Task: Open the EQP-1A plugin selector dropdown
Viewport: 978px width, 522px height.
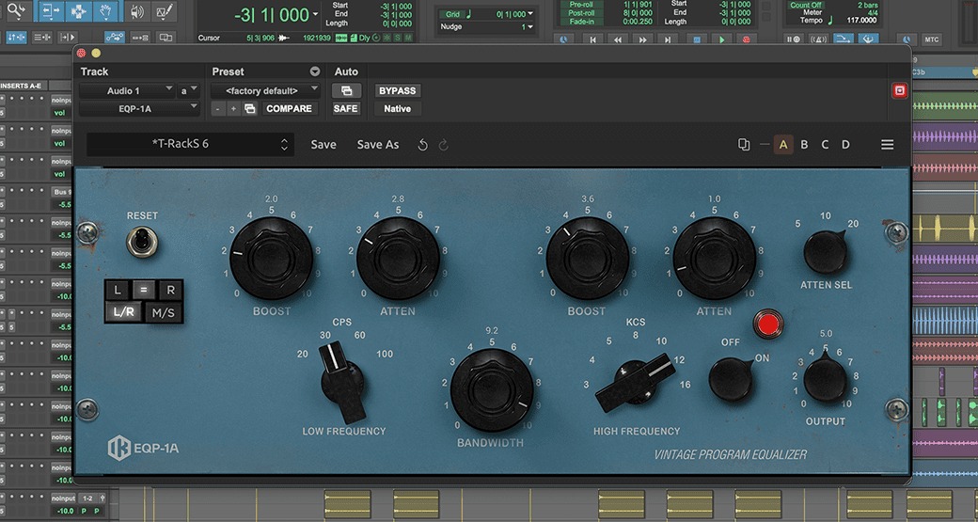Action: [139, 108]
